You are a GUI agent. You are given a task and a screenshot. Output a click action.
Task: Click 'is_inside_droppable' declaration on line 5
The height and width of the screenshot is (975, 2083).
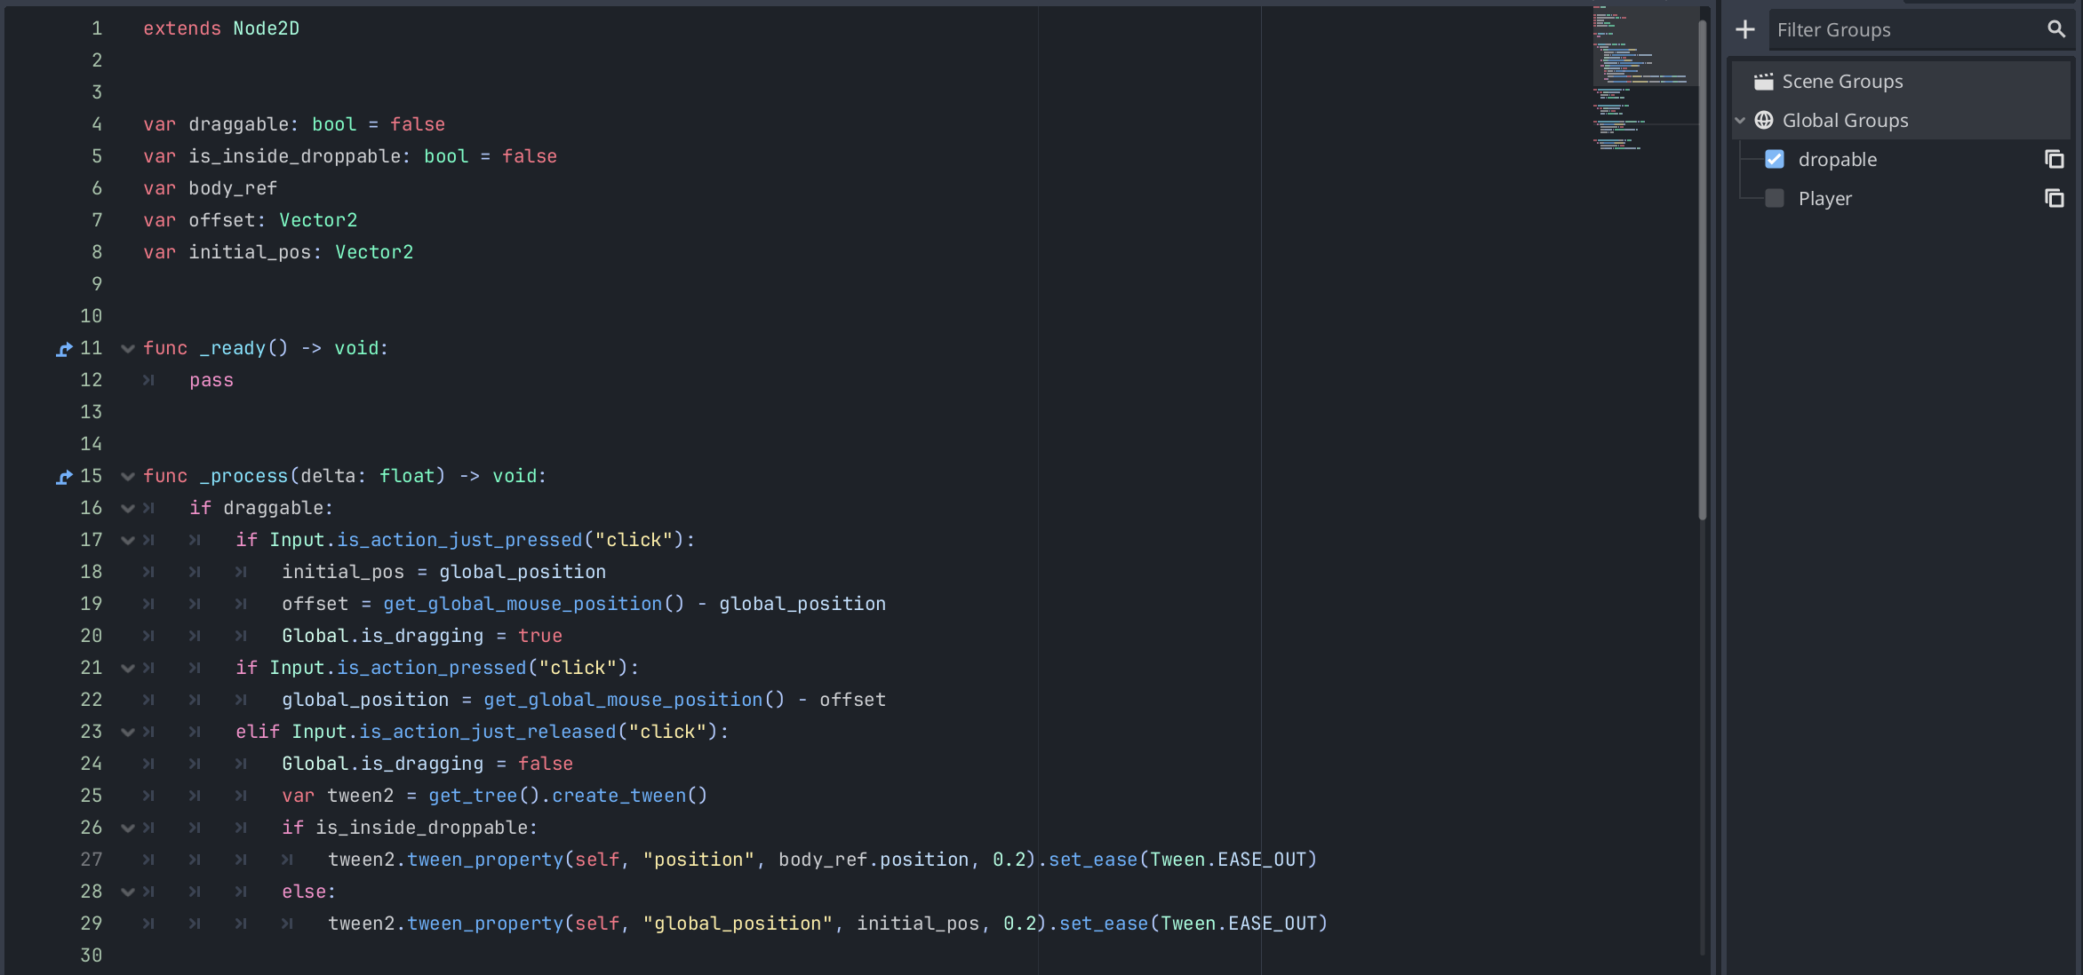[293, 156]
